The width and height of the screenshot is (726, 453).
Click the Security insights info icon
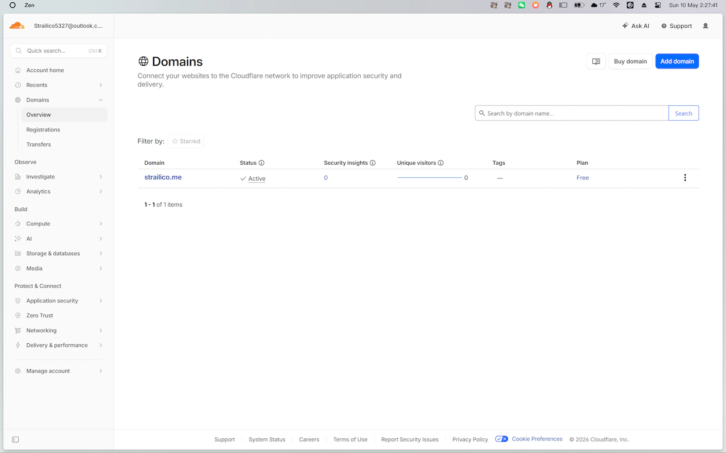pos(373,163)
